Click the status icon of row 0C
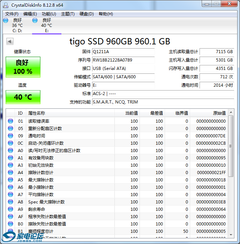The image size is (240, 244). tap(10, 143)
